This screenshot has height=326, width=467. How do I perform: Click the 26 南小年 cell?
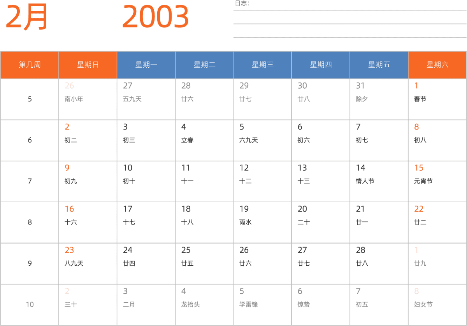coord(88,99)
